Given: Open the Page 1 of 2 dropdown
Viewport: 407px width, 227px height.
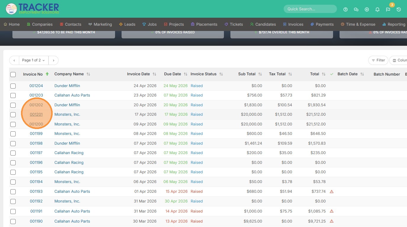Looking at the screenshot, I should (33, 60).
